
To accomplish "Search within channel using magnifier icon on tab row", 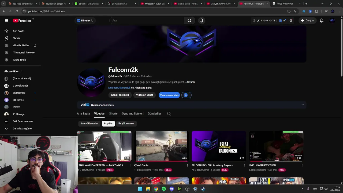I will (x=169, y=114).
